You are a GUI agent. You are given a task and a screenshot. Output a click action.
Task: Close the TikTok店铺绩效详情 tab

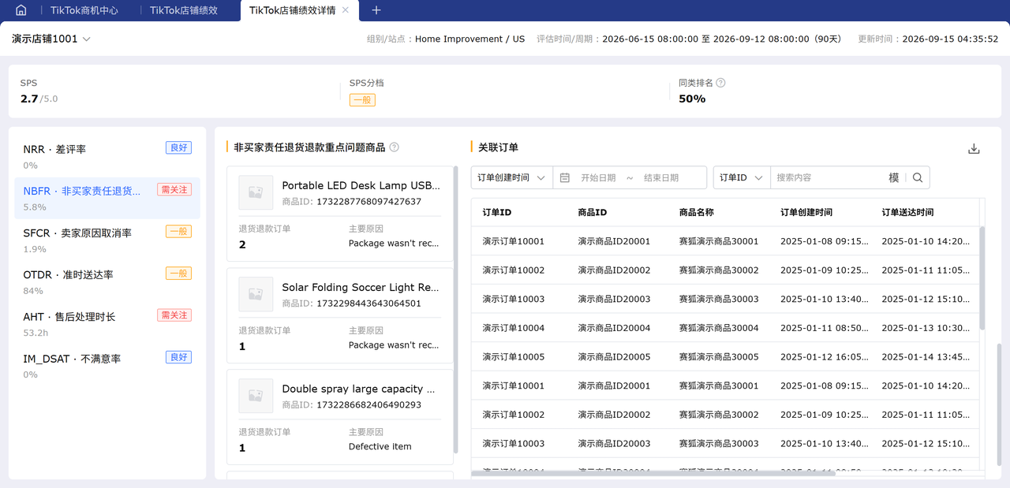(x=346, y=10)
